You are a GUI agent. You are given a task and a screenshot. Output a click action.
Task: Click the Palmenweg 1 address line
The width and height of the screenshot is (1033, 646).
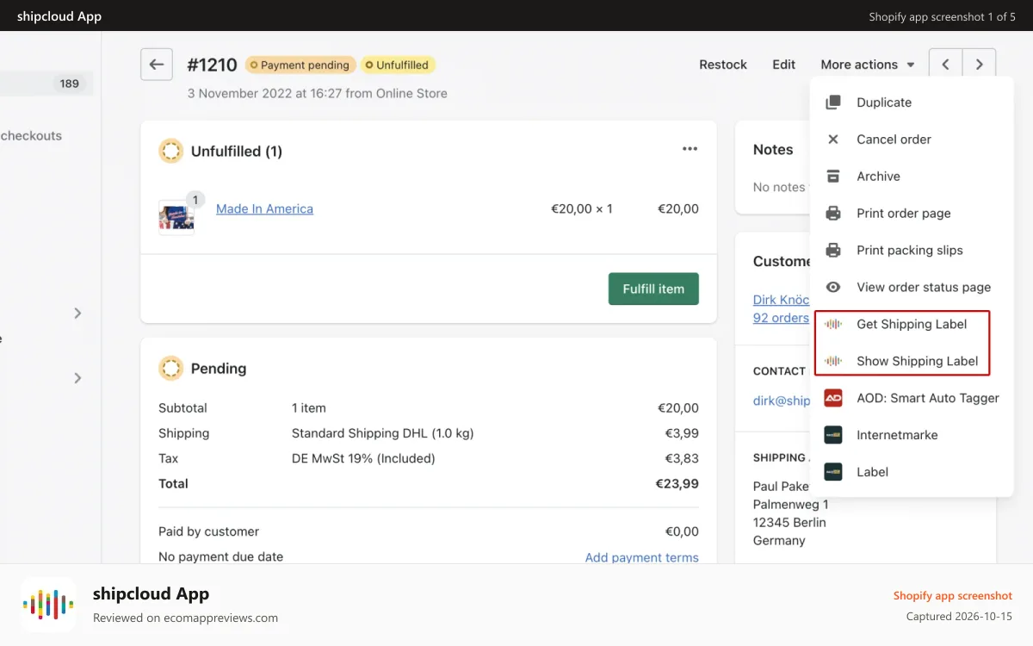coord(791,505)
